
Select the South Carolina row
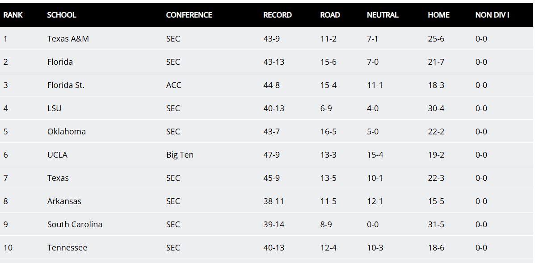coord(267,224)
